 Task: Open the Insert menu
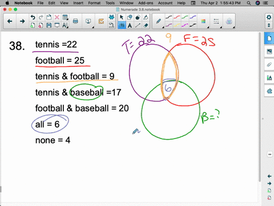click(x=78, y=3)
